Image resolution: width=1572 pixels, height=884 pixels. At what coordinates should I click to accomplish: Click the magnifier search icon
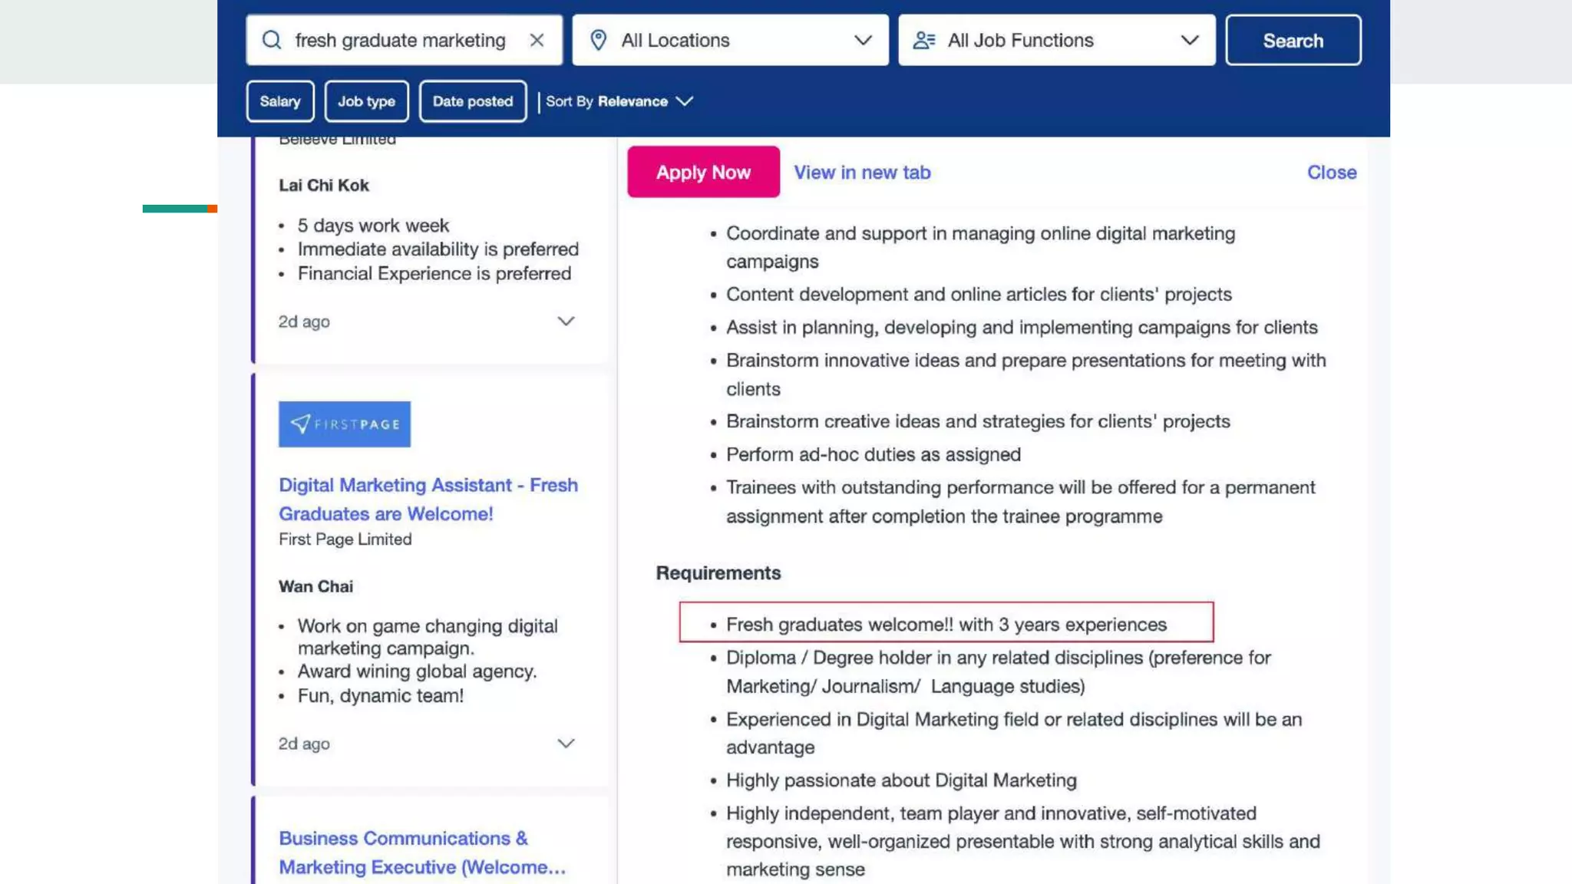click(x=272, y=40)
